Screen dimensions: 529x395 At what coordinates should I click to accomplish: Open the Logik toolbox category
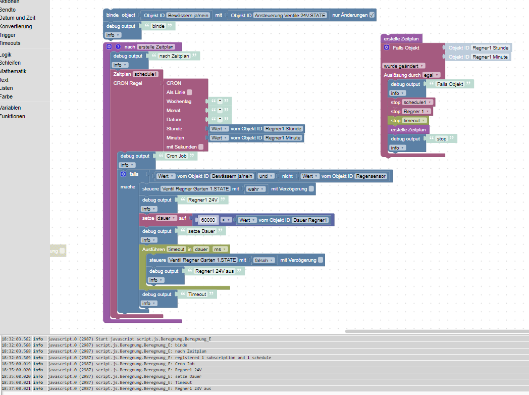click(x=6, y=55)
